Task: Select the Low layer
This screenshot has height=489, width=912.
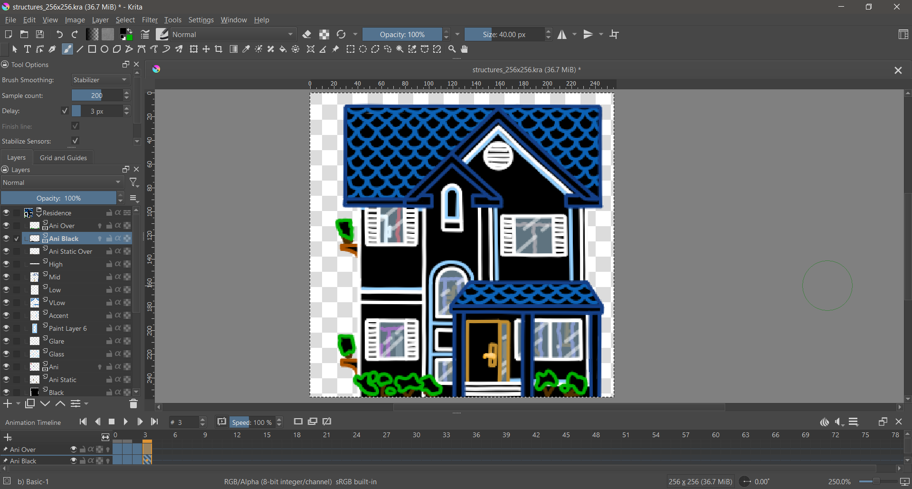Action: pos(55,290)
